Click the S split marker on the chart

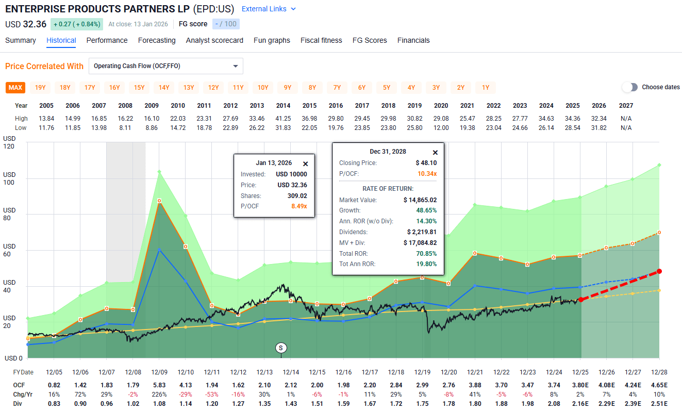[281, 348]
